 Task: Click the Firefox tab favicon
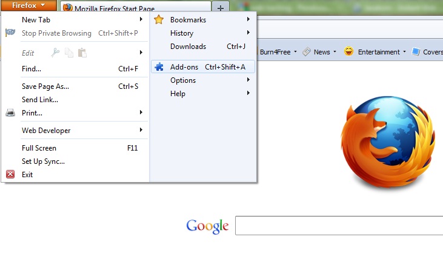67,8
